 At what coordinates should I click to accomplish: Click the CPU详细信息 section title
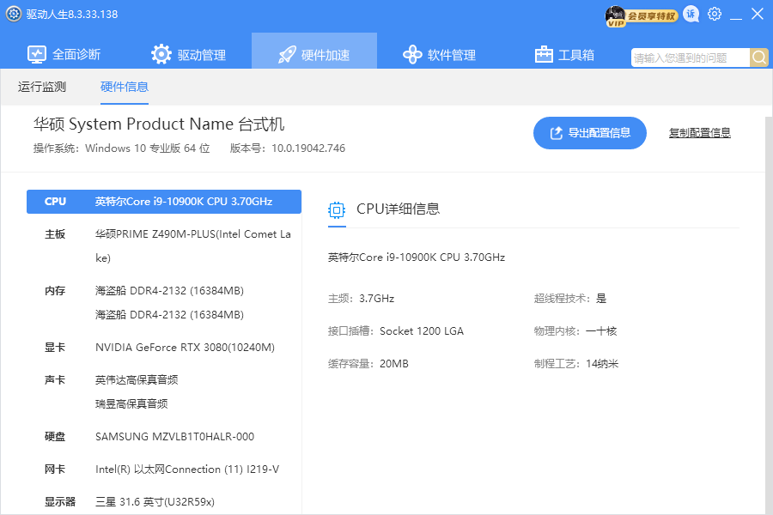(x=398, y=209)
